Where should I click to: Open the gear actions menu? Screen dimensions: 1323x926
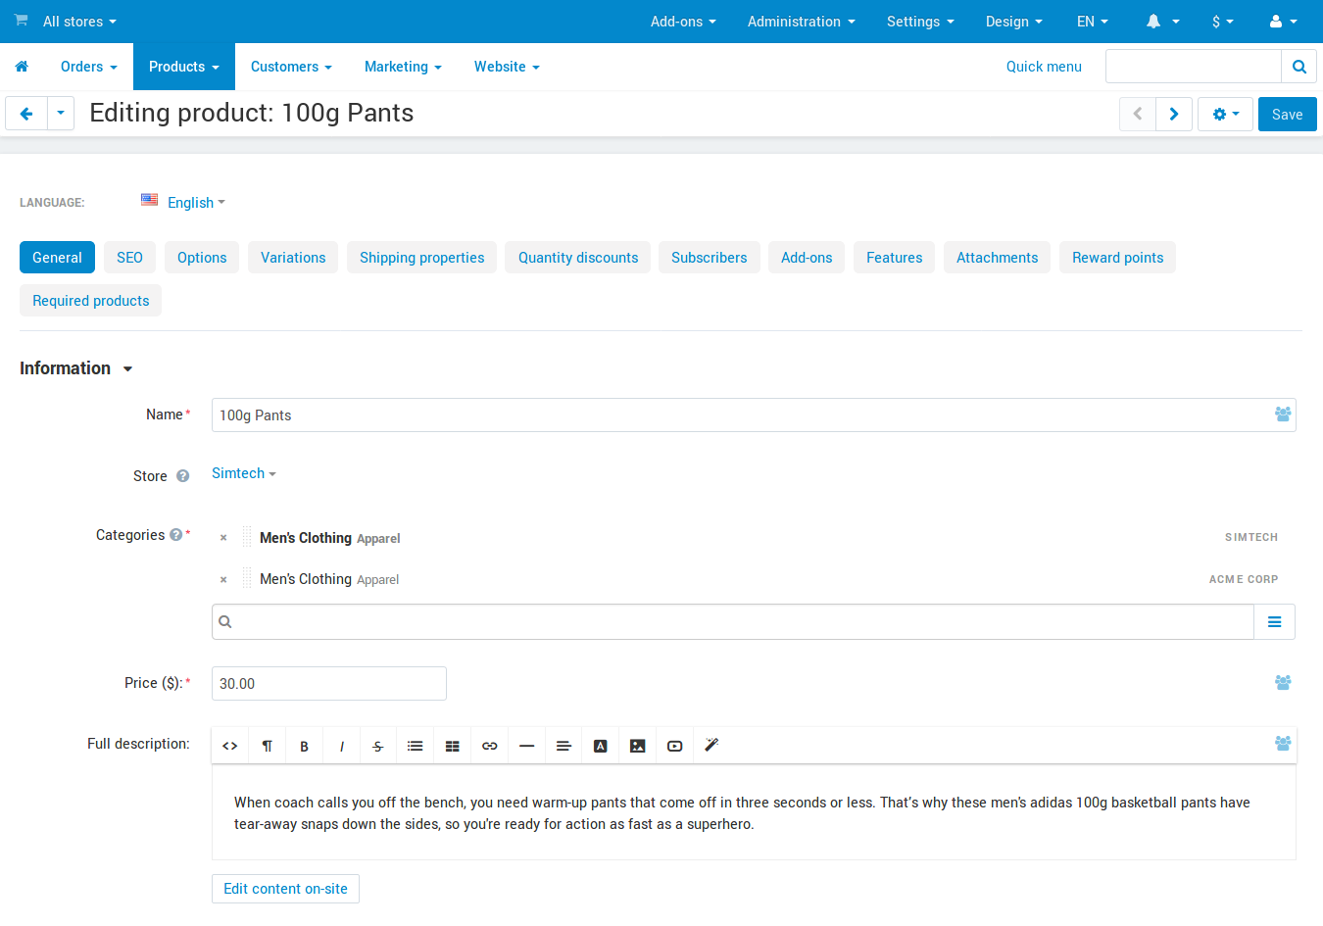click(1225, 115)
